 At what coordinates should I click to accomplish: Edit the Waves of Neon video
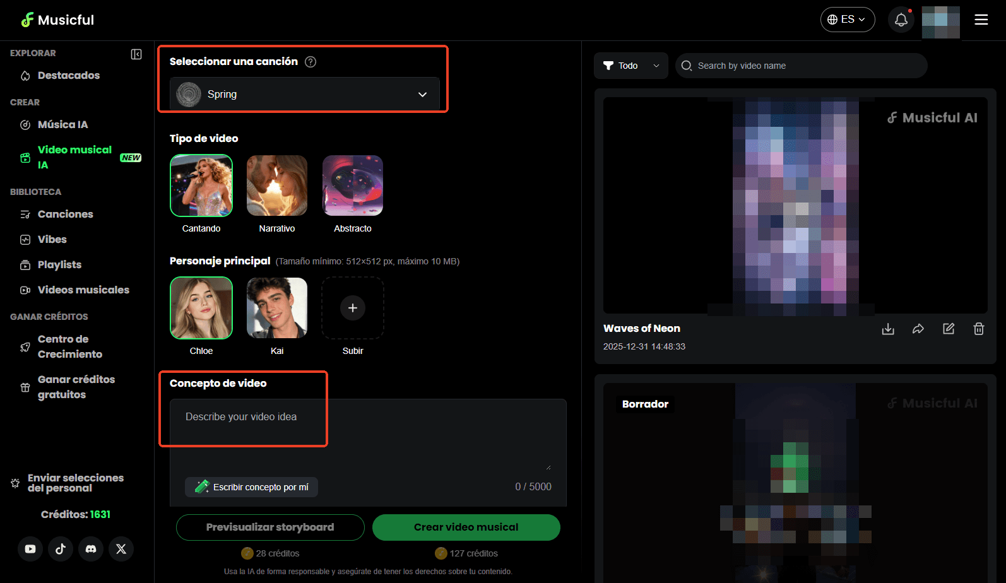tap(949, 329)
